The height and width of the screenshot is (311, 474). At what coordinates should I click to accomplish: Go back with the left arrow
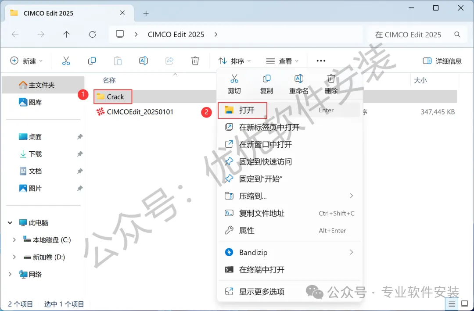point(15,35)
